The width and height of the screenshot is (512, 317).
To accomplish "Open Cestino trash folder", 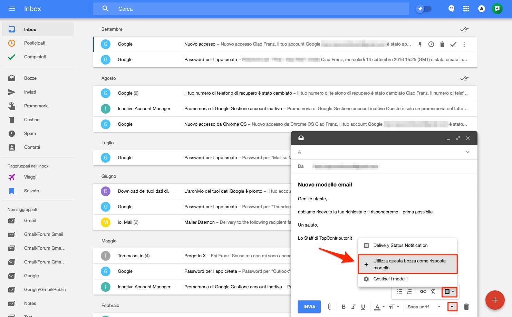I will tap(38, 120).
